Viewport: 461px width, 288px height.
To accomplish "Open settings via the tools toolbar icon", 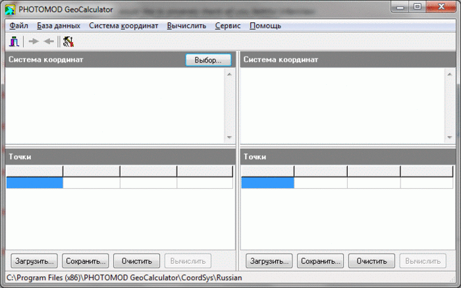I will click(x=68, y=41).
